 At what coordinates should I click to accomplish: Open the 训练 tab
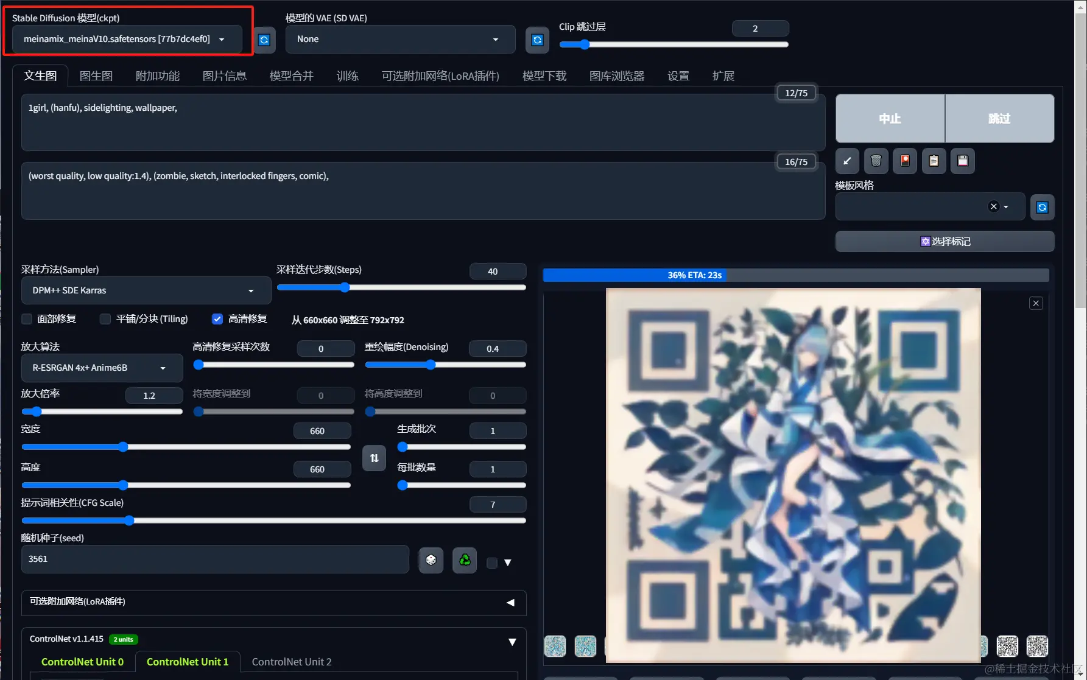(348, 75)
